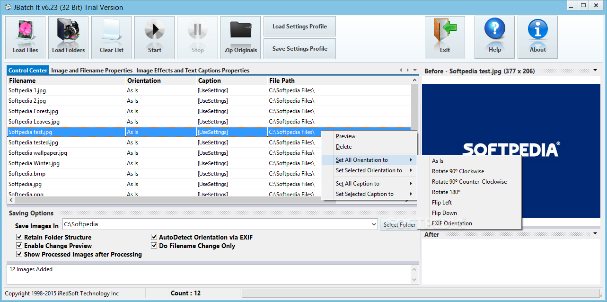Viewport: 607px width, 302px height.
Task: Select Rotate 180° option
Action: coord(469,192)
